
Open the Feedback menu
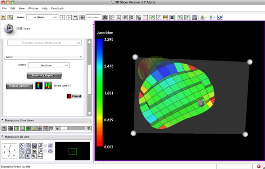pos(57,8)
